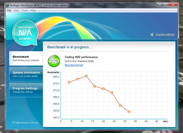Click the Change settings link
Viewport: 183px width, 133px height.
pos(165,34)
